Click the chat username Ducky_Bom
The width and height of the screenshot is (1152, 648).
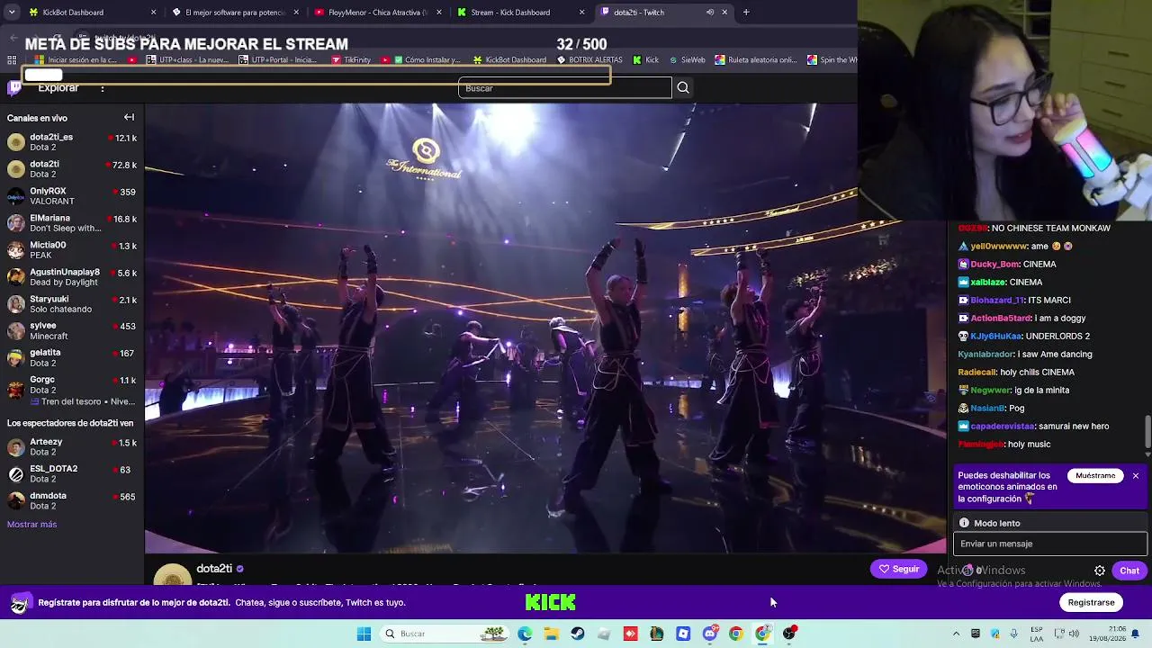(994, 265)
